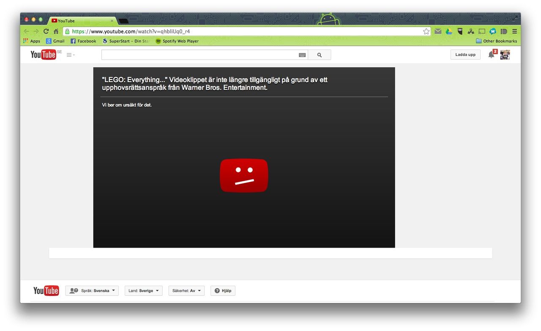Image resolution: width=541 pixels, height=331 pixels.
Task: Click the Hjälp button in the footer
Action: coord(223,291)
